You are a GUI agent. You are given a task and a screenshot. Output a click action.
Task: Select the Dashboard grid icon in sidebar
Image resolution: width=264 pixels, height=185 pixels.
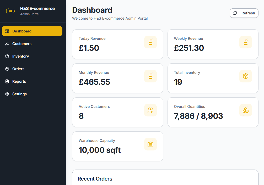tap(7, 31)
